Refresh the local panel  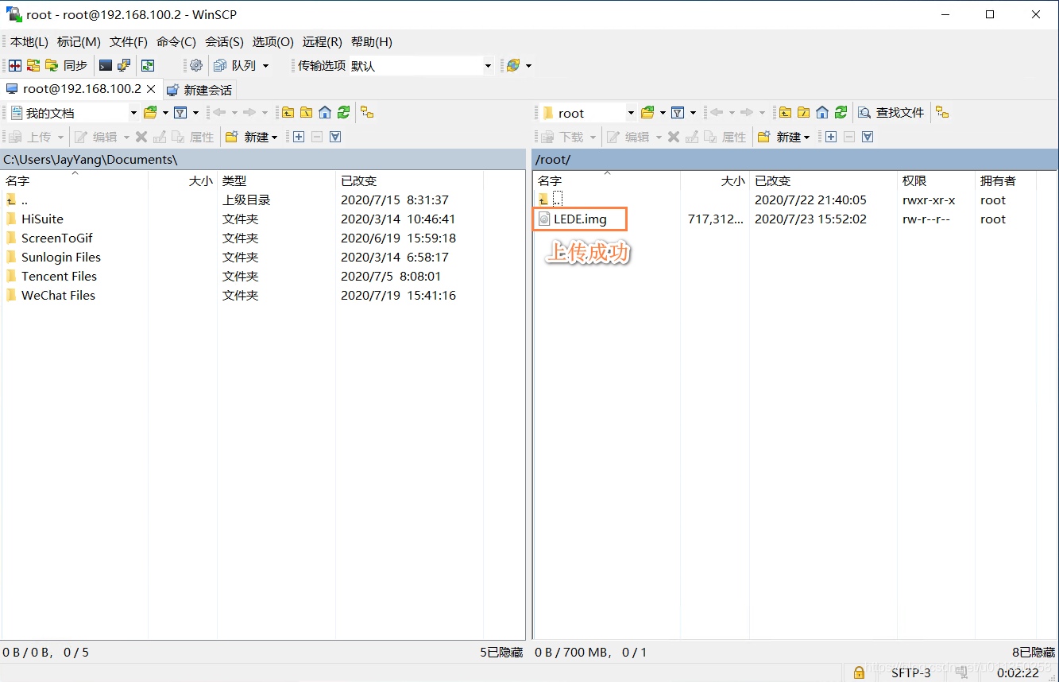[x=343, y=113]
